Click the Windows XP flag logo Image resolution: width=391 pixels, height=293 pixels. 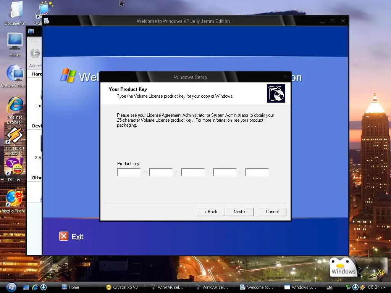pos(68,75)
